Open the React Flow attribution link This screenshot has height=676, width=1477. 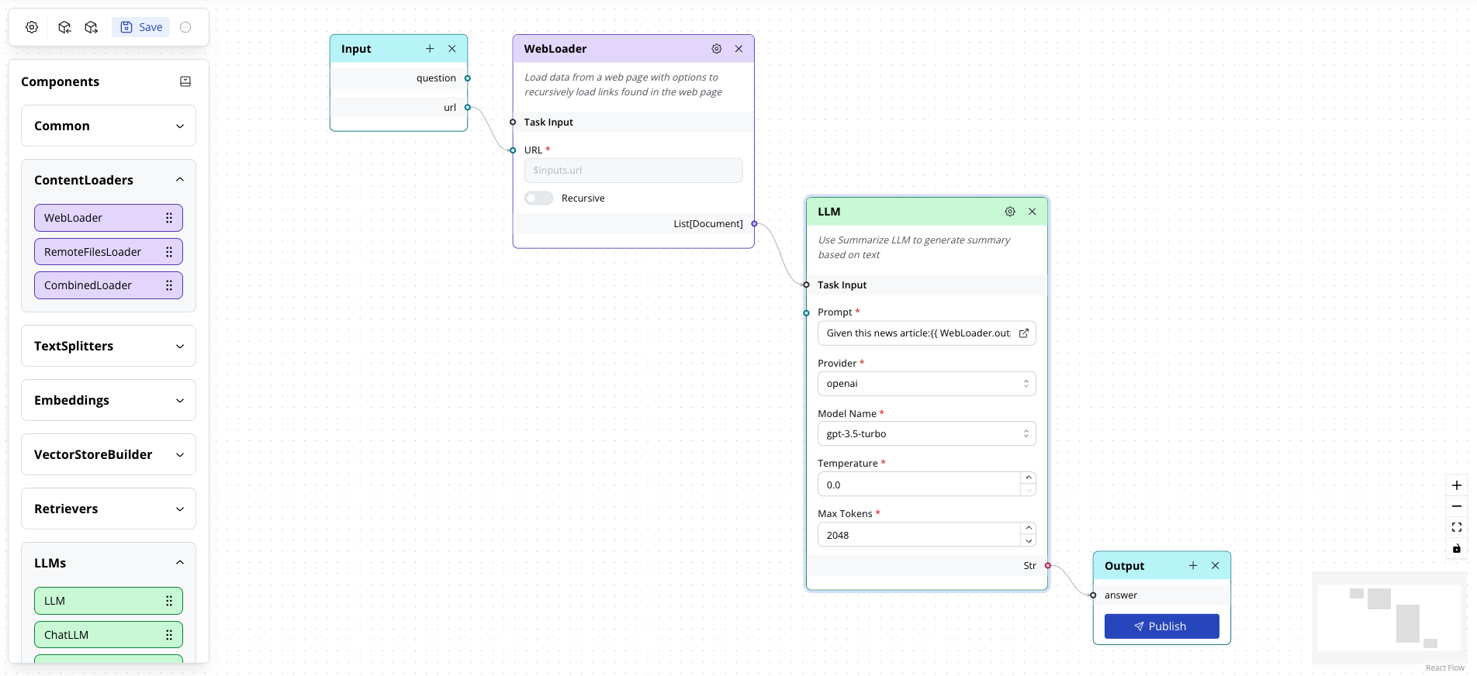pyautogui.click(x=1444, y=668)
